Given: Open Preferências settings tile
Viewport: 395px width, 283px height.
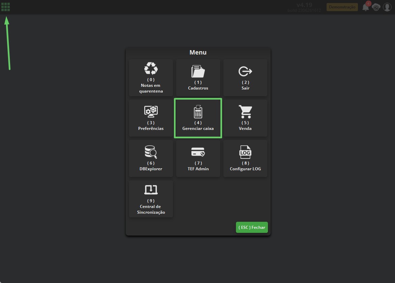Looking at the screenshot, I should 151,118.
